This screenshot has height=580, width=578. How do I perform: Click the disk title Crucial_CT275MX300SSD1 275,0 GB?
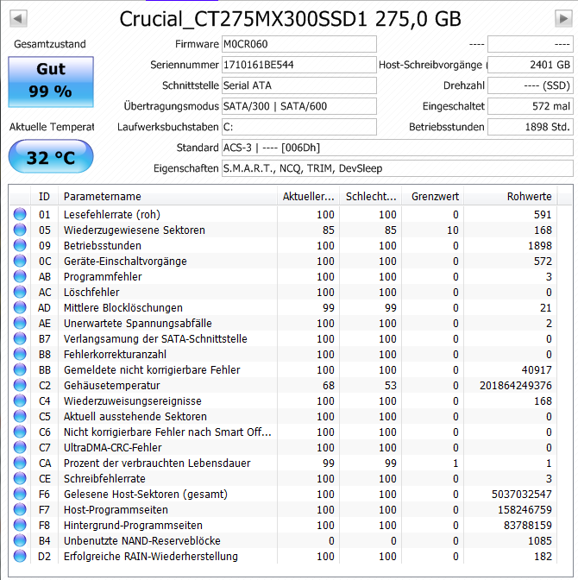pyautogui.click(x=291, y=19)
